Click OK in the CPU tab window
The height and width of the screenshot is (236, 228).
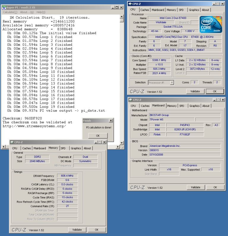point(215,91)
